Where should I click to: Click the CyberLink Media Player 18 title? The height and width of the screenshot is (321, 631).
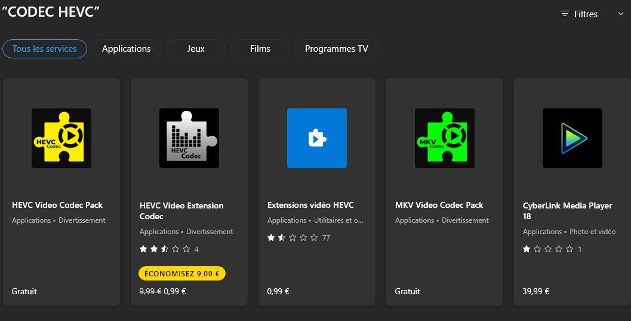point(567,211)
